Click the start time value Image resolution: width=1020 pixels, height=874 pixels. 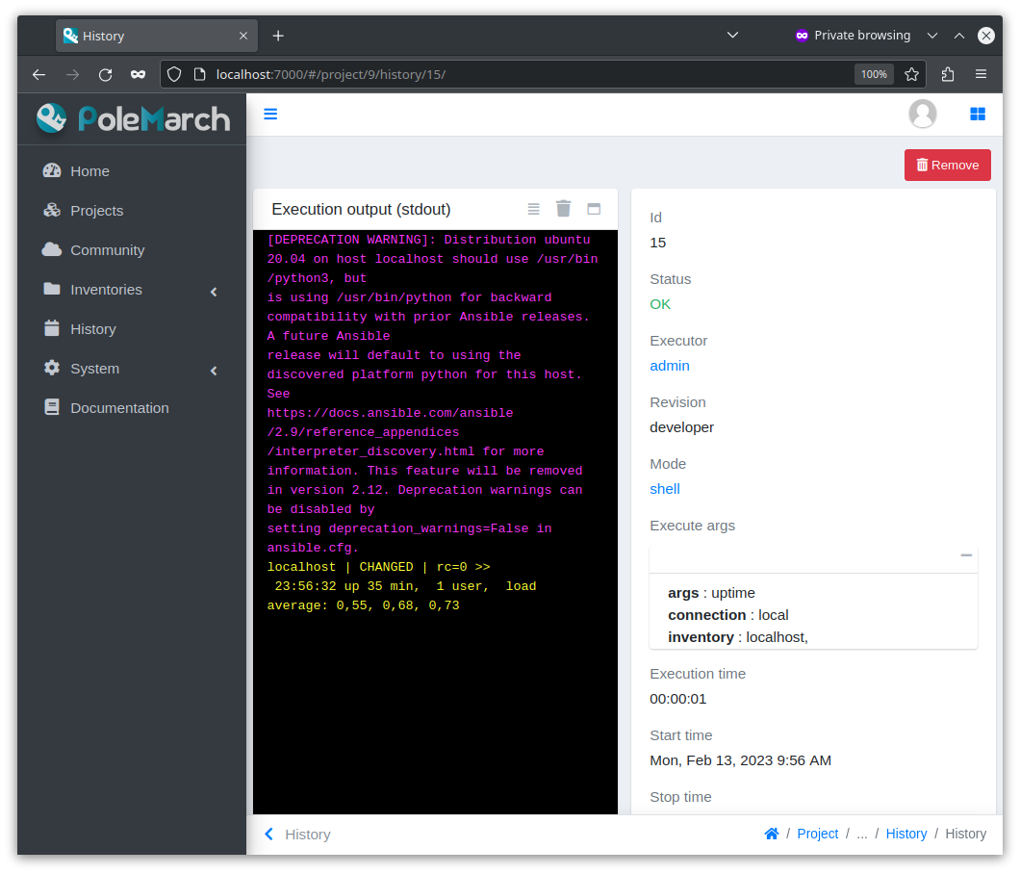coord(740,760)
